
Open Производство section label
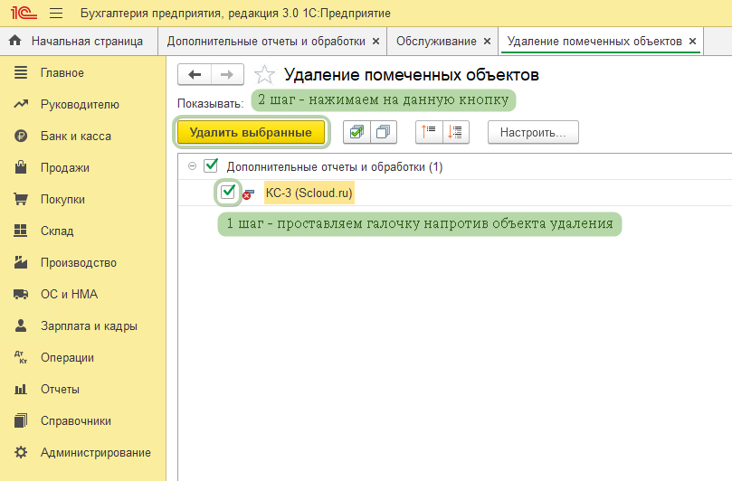click(79, 263)
